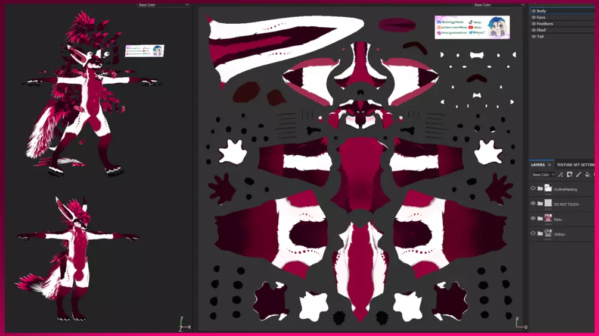
Task: Expand the OGRex folder icon
Action: (x=540, y=234)
